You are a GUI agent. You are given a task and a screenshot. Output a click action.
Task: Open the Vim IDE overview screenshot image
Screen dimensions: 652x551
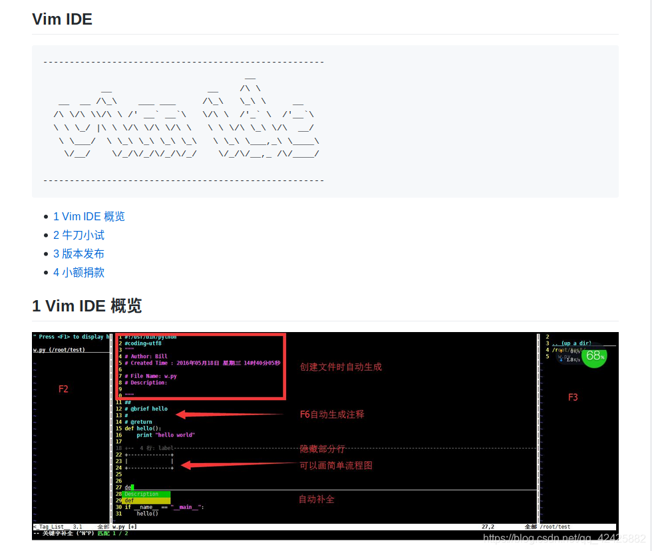tap(325, 436)
